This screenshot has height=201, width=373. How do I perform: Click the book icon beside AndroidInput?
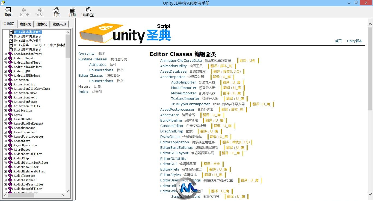point(10,58)
